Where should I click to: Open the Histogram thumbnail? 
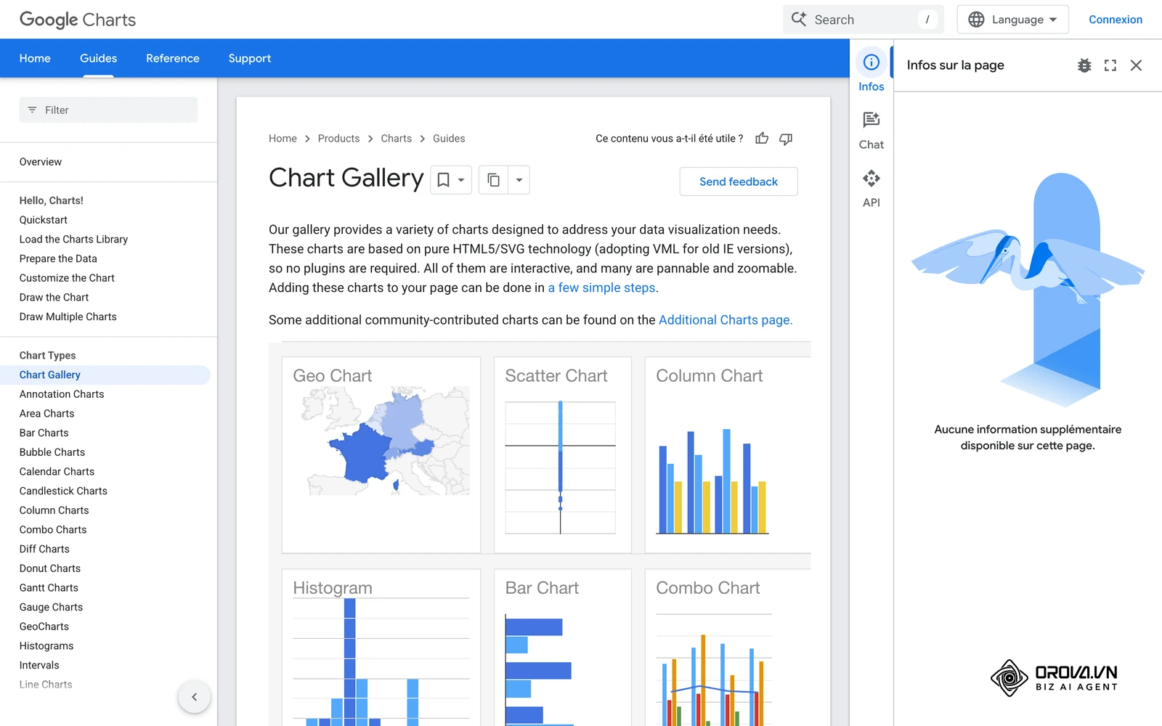(x=381, y=648)
